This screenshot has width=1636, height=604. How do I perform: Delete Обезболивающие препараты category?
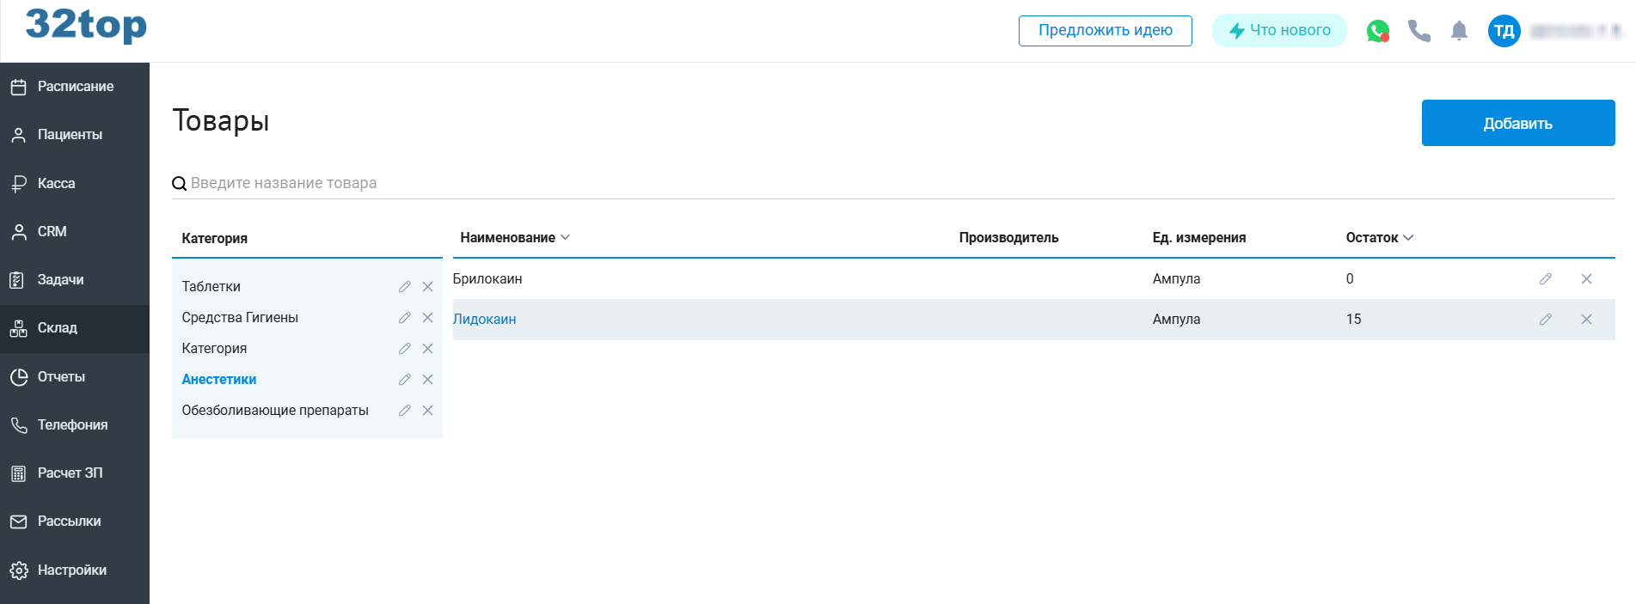point(427,411)
